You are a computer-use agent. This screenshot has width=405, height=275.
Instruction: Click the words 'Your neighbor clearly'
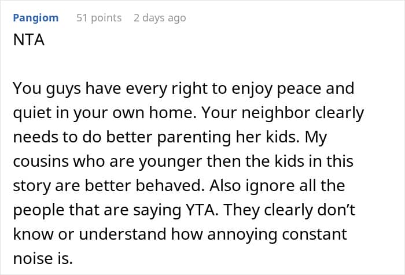point(282,113)
